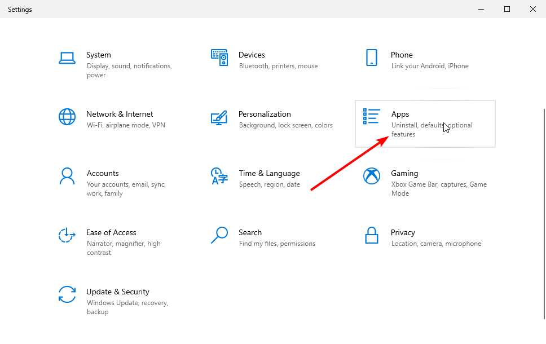This screenshot has height=344, width=546.
Task: Open Gaming settings via its label
Action: [404, 173]
